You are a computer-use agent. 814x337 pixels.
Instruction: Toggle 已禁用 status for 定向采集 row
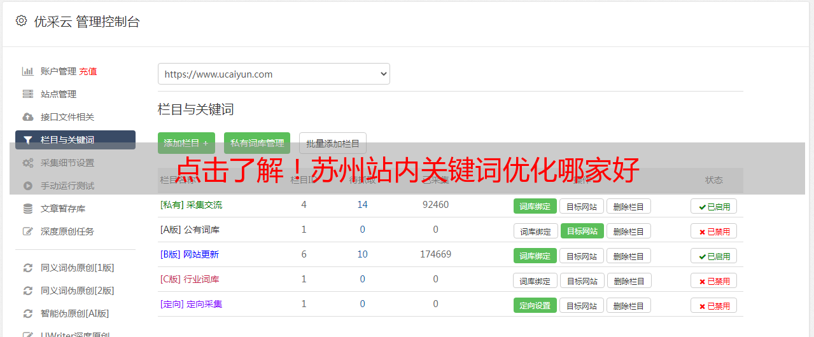(x=713, y=305)
